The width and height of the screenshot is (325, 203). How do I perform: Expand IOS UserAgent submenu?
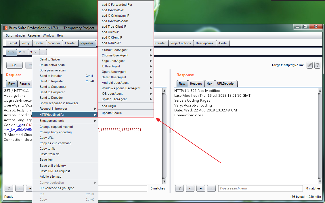126,94
